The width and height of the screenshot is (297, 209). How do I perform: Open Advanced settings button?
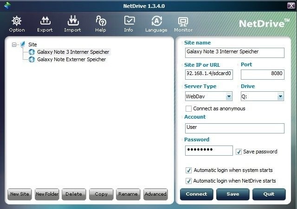(155, 194)
